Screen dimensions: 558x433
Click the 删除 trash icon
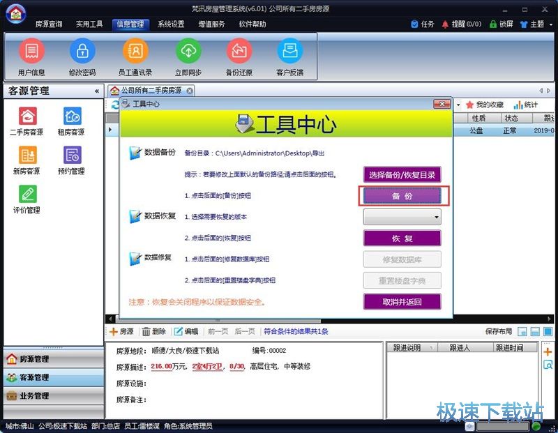[x=146, y=332]
